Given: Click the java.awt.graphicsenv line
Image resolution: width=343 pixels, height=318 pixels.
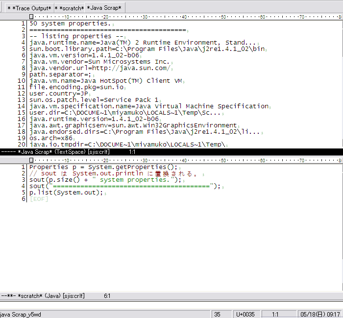Looking at the screenshot, I should [133, 125].
